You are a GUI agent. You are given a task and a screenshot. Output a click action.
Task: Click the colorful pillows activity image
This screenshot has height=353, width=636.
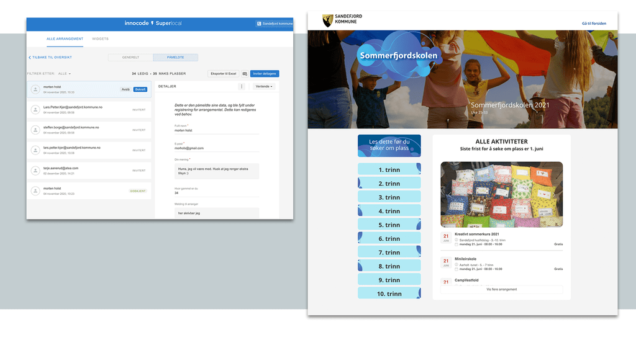[x=501, y=195]
